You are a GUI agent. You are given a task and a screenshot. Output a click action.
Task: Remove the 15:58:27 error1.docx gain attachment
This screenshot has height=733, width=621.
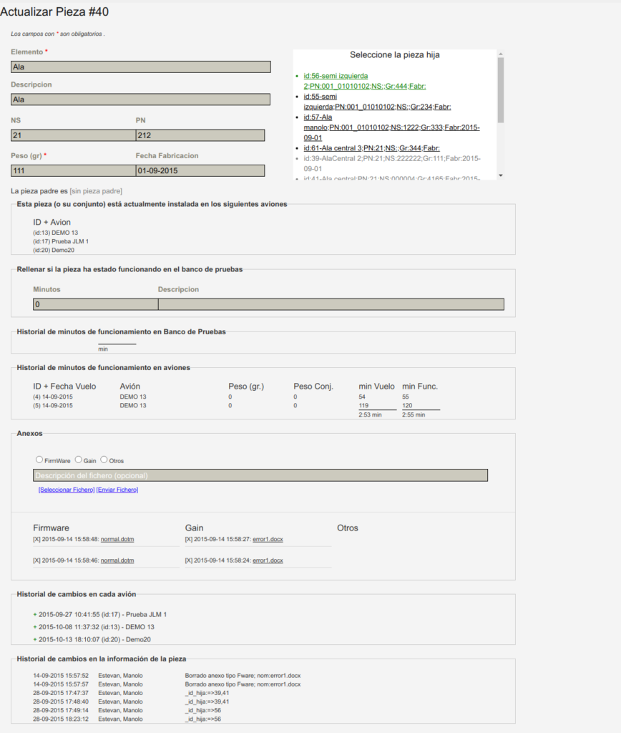point(189,540)
